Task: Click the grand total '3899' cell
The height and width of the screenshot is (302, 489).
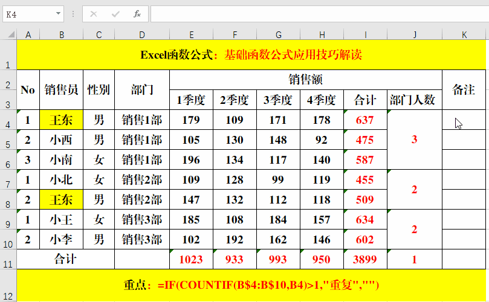Action: (x=365, y=259)
